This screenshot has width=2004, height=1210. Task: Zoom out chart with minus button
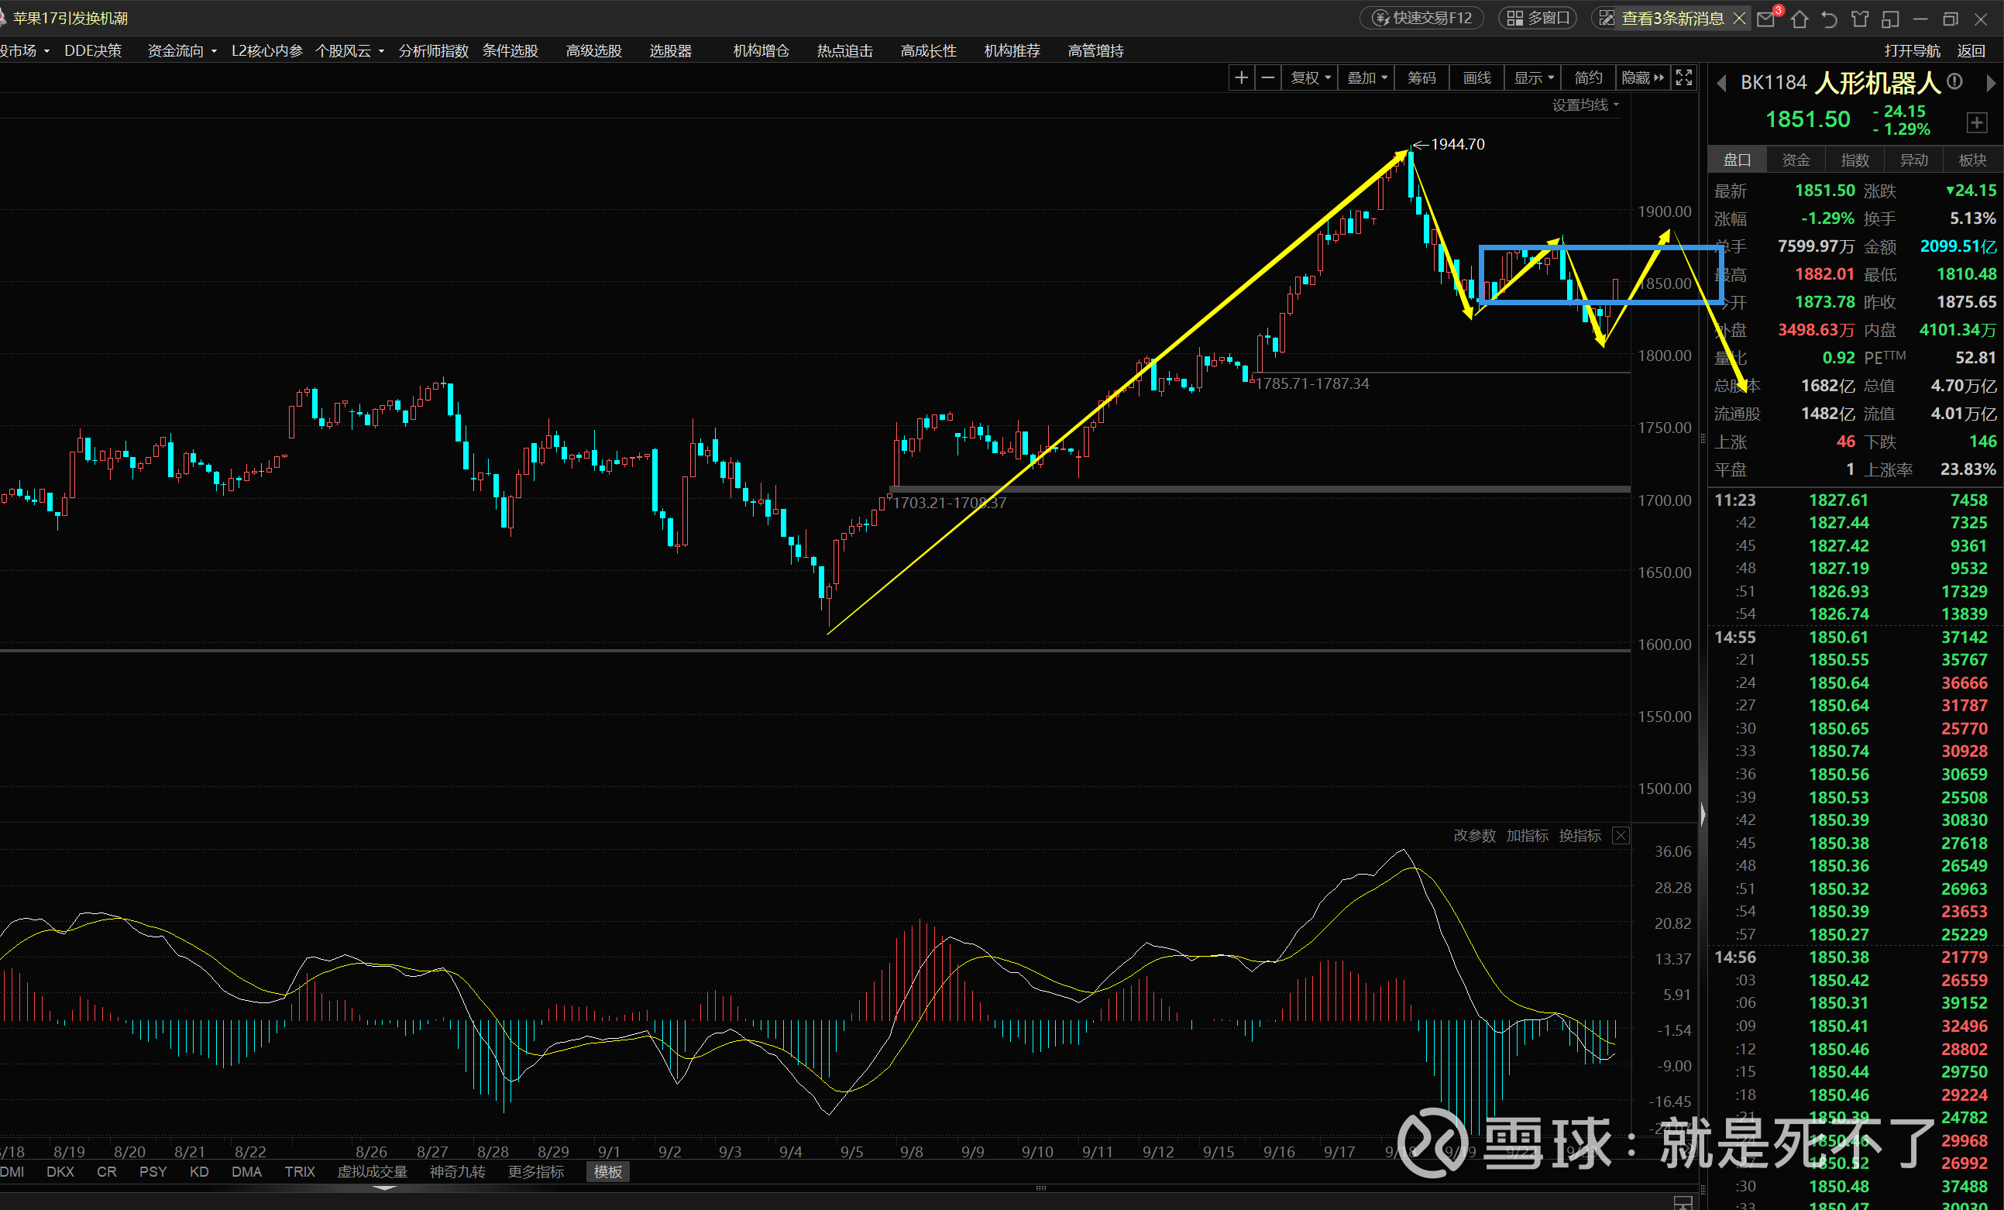tap(1268, 78)
